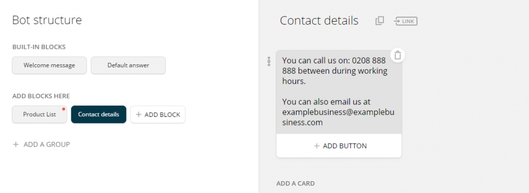
Task: Click the ADD BLOCK button label
Action: pos(162,115)
